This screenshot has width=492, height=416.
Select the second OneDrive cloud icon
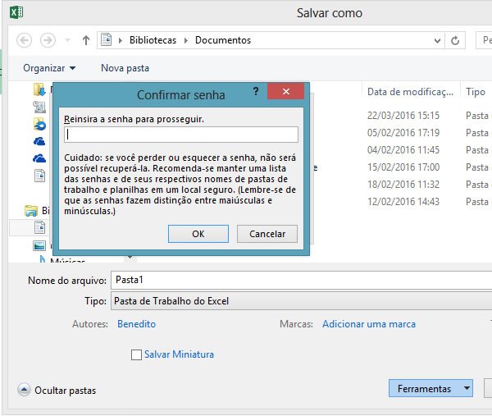click(x=39, y=158)
